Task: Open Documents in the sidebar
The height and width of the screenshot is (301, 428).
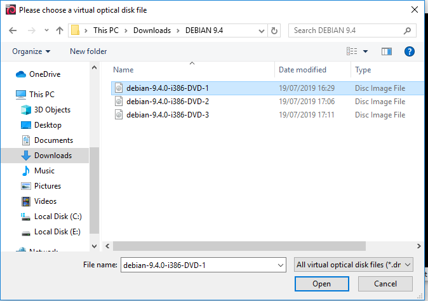Action: click(x=47, y=140)
